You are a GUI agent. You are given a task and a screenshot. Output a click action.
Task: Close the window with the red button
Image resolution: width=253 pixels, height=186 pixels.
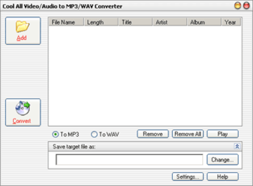pyautogui.click(x=247, y=6)
